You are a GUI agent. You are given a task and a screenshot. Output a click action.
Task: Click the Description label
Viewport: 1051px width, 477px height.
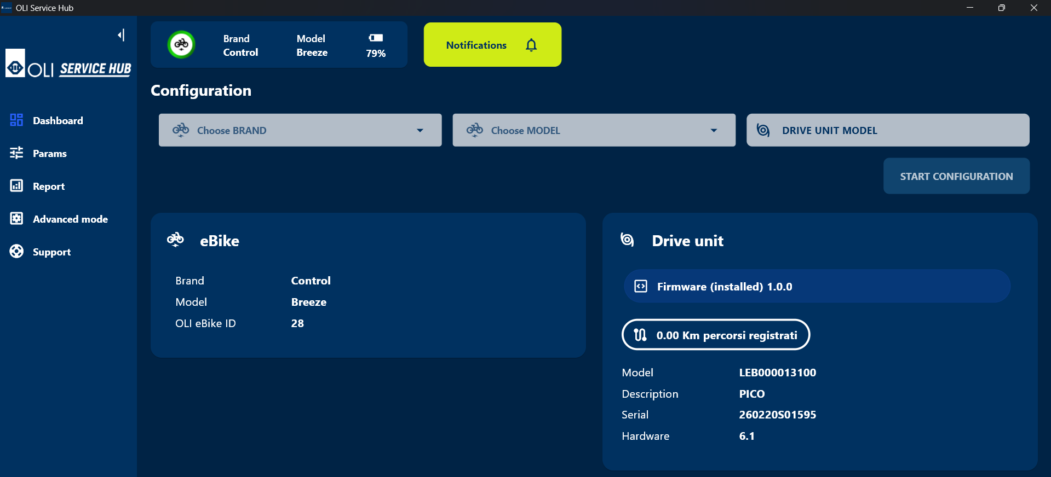coord(650,394)
